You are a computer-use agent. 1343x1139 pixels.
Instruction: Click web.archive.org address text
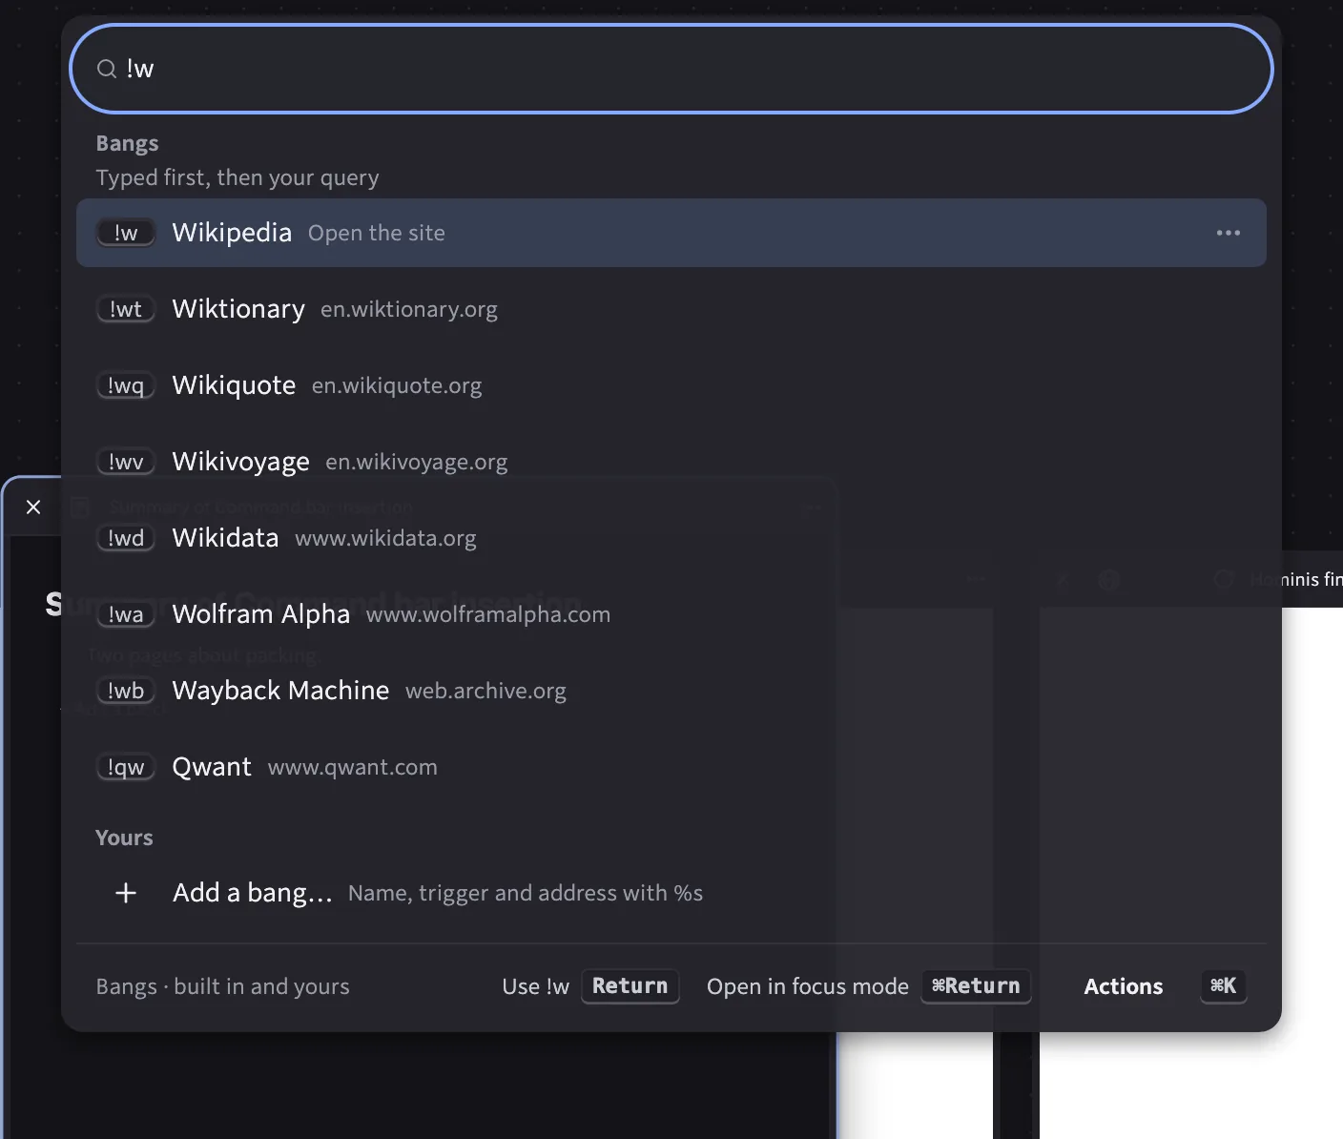click(x=486, y=691)
